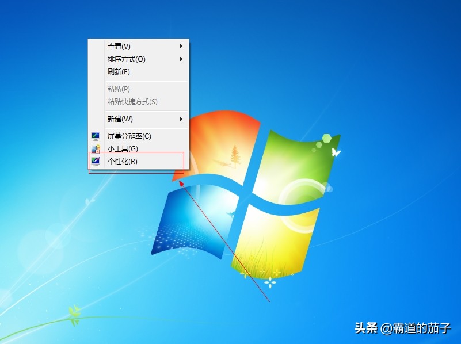Viewport: 461px width, 344px height.
Task: Expand the 新建 (New) submenu arrow
Action: pyautogui.click(x=182, y=119)
